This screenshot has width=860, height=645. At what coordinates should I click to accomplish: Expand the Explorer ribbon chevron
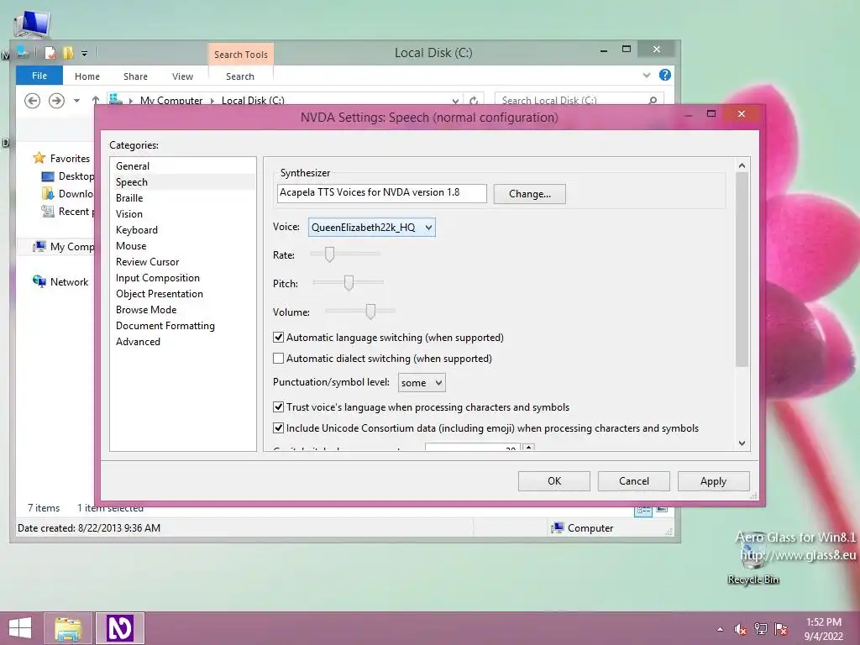point(647,75)
